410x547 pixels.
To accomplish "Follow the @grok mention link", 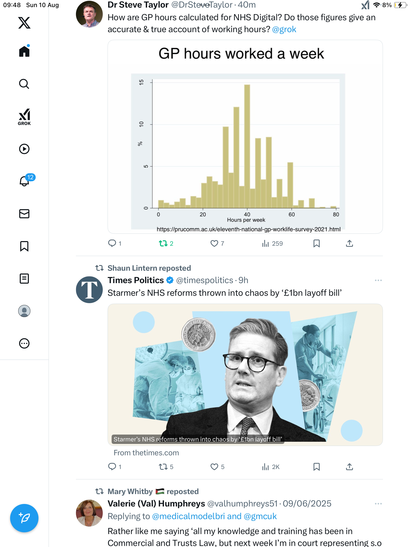I will [284, 29].
